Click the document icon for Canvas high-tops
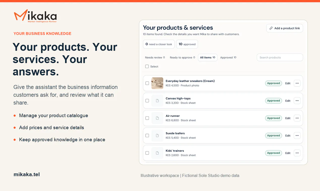The height and width of the screenshot is (191, 320). pyautogui.click(x=157, y=101)
